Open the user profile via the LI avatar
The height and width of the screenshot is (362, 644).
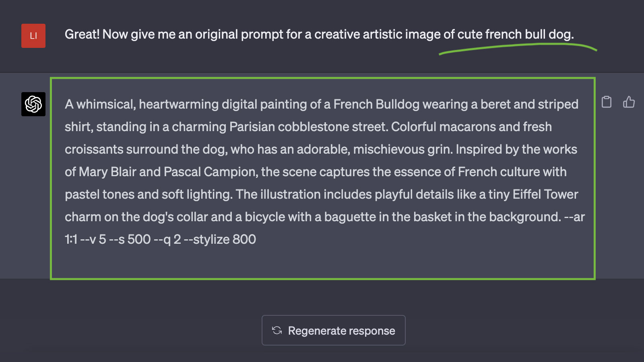coord(33,36)
